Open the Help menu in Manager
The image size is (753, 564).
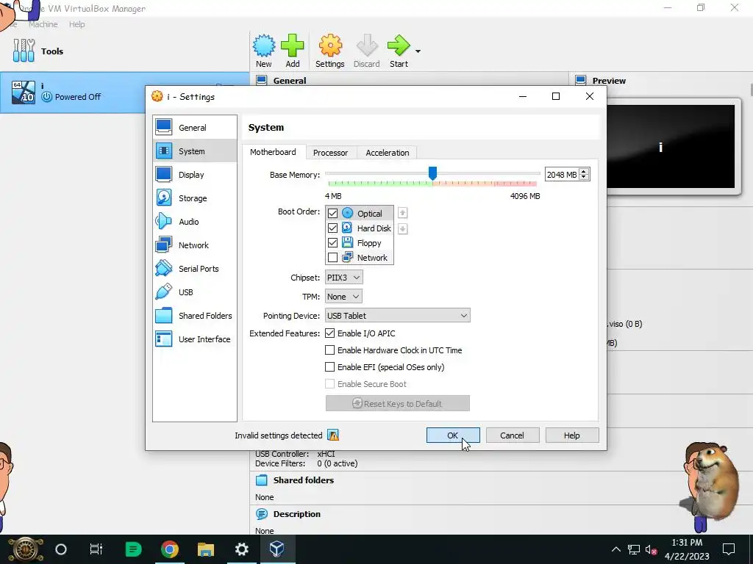(x=76, y=24)
